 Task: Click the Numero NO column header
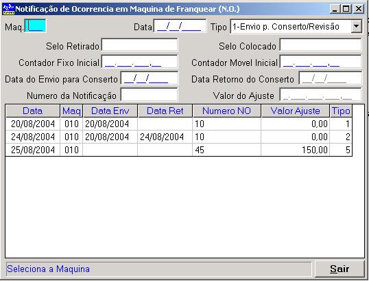point(226,111)
